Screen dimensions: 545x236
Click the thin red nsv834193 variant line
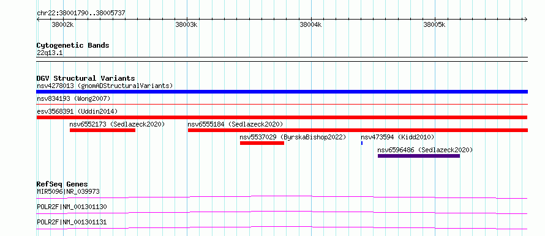pos(282,104)
